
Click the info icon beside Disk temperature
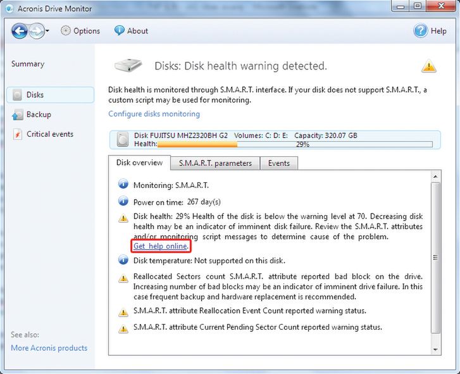(x=123, y=260)
